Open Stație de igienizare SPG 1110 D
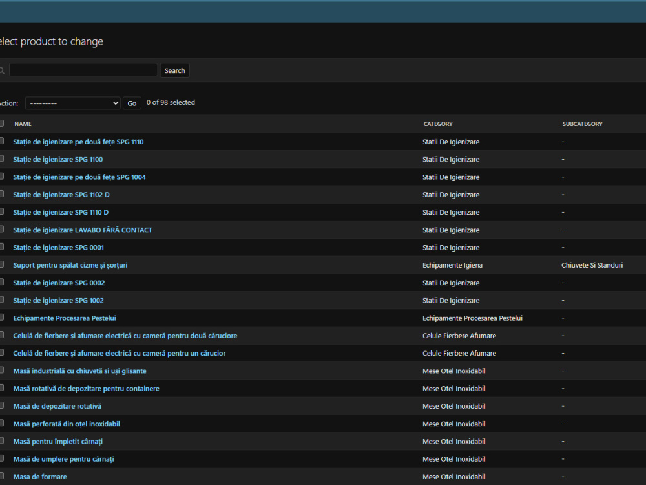The width and height of the screenshot is (646, 485). 61,212
